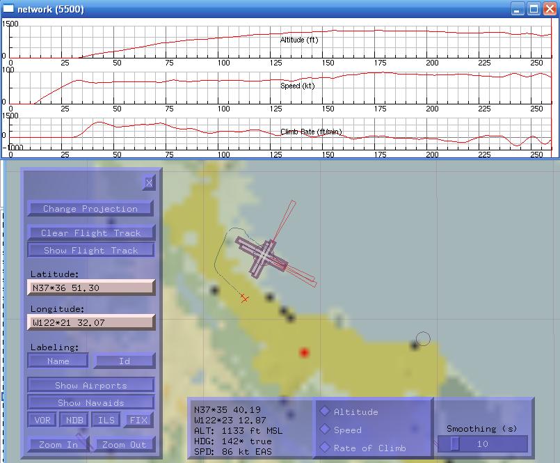Toggle VOR navaid display
560x463 pixels.
(x=42, y=420)
